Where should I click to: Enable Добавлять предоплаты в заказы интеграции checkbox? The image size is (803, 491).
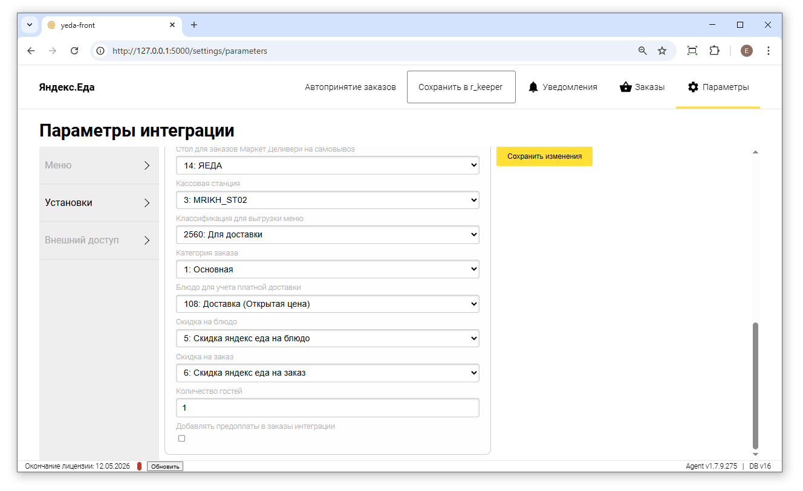click(x=181, y=438)
